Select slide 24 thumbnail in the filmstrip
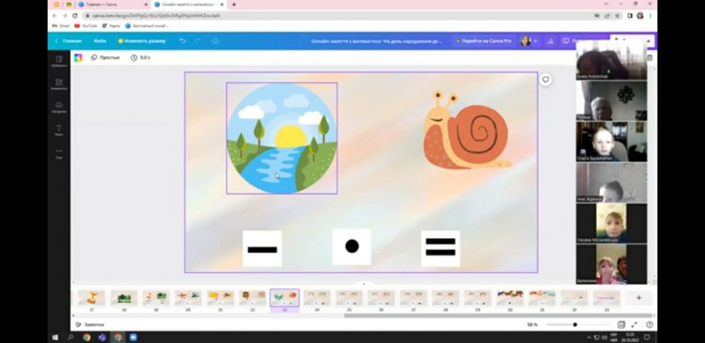The height and width of the screenshot is (343, 705). click(317, 298)
